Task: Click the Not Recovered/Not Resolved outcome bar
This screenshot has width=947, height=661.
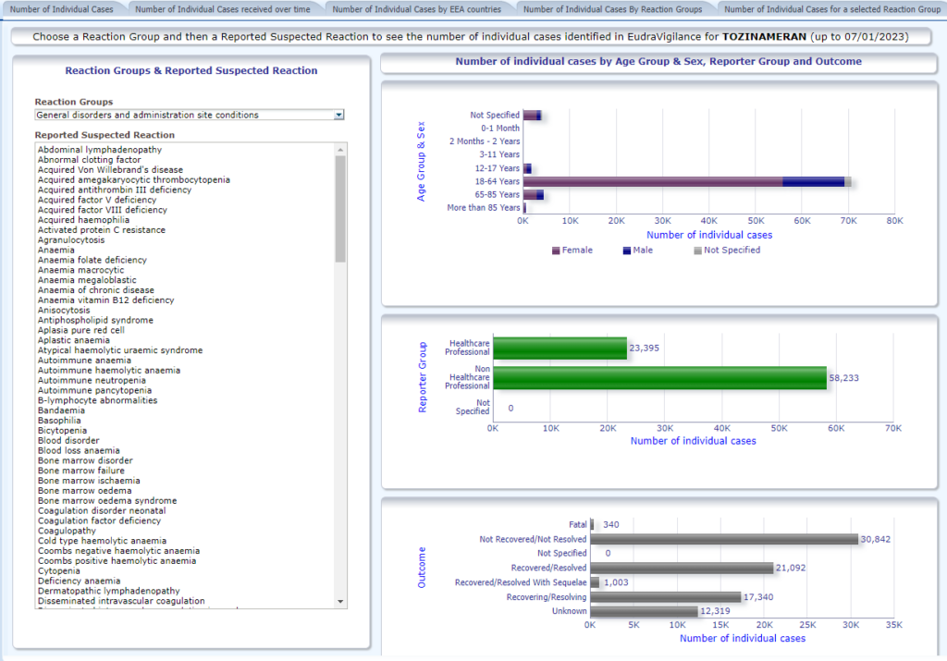Action: click(723, 539)
